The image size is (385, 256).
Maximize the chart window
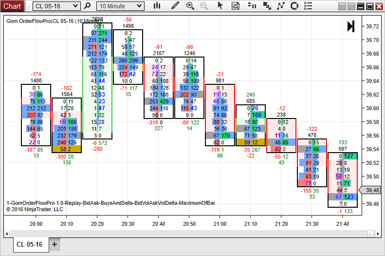pyautogui.click(x=370, y=6)
